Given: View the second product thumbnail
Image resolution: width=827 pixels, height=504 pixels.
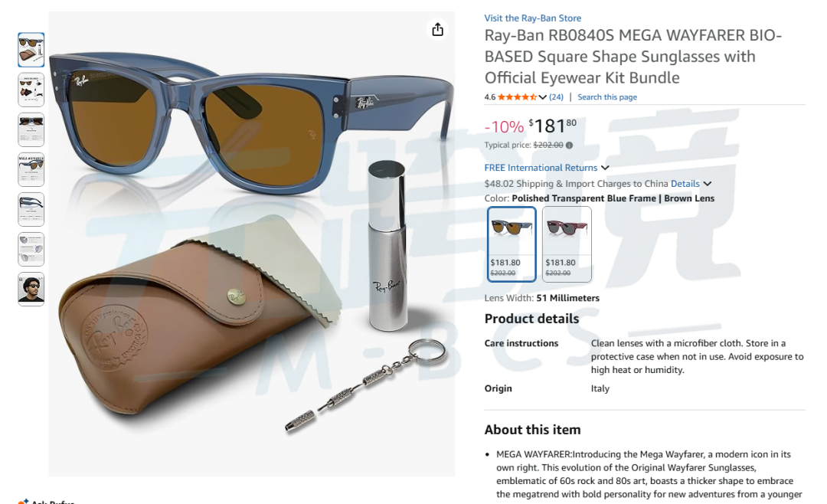Looking at the screenshot, I should [31, 90].
